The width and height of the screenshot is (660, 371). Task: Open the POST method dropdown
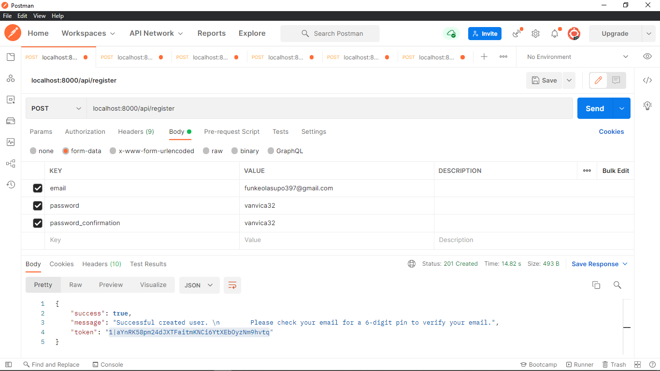coord(56,108)
